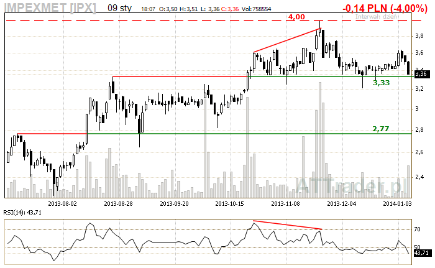This screenshot has height=268, width=435.
Task: Click the date label 09 sty
Action: click(119, 8)
